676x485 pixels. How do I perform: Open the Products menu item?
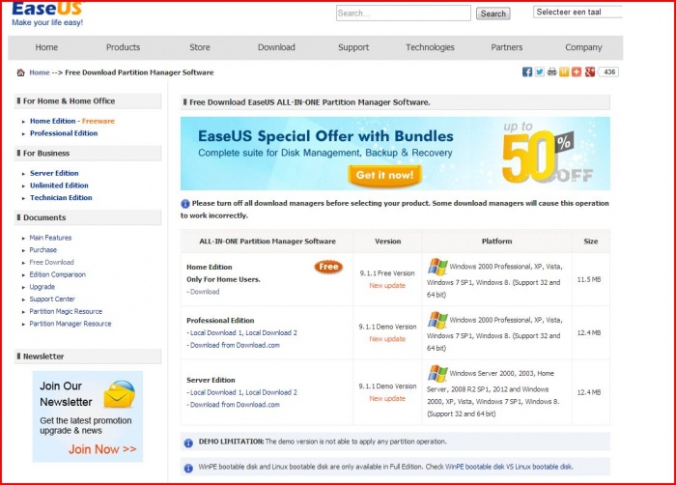click(124, 47)
